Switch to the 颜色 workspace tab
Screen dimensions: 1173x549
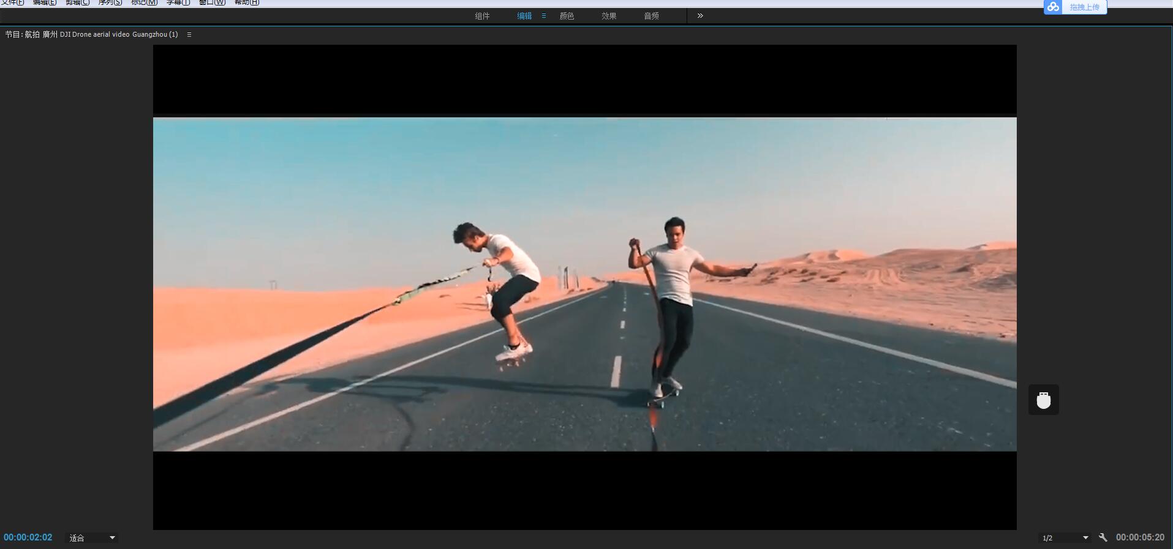coord(567,16)
